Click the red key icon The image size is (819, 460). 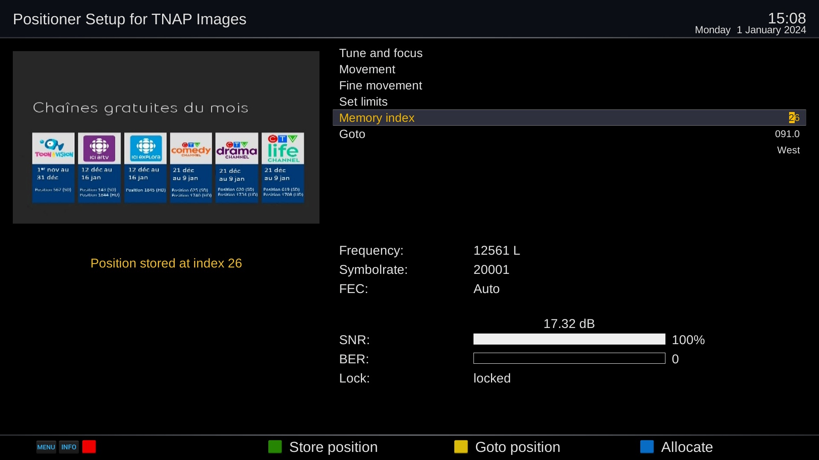tap(89, 447)
